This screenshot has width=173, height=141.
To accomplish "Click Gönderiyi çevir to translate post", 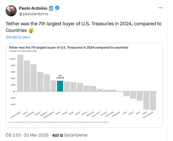I will coord(18,37).
